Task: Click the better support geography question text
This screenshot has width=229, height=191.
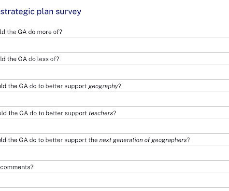Action: (x=60, y=86)
